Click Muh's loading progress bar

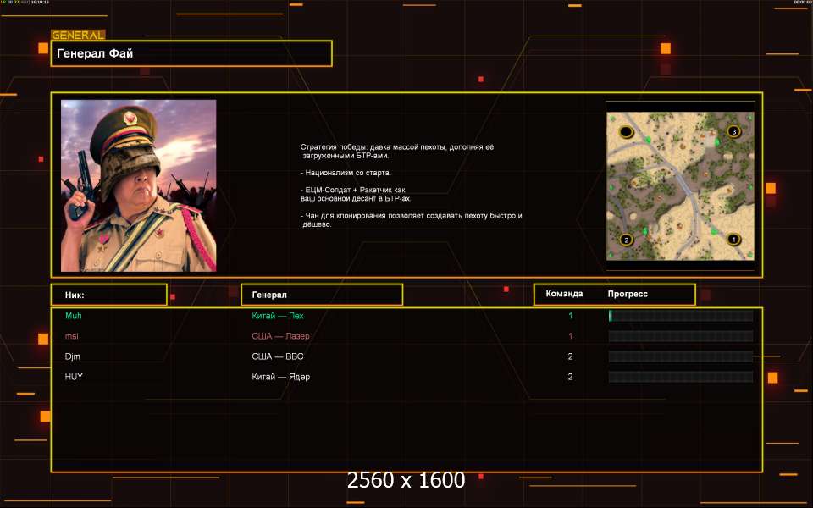coord(680,316)
